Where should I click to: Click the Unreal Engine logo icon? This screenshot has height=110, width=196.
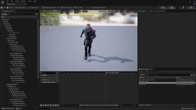pos(2,2)
